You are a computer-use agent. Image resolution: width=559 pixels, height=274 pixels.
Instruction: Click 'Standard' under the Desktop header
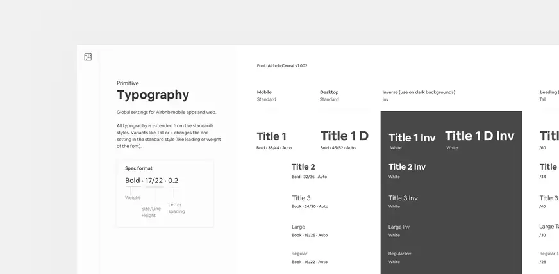(x=330, y=99)
